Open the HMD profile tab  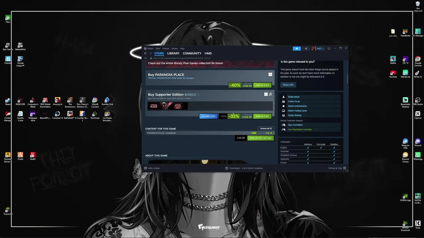coord(208,54)
